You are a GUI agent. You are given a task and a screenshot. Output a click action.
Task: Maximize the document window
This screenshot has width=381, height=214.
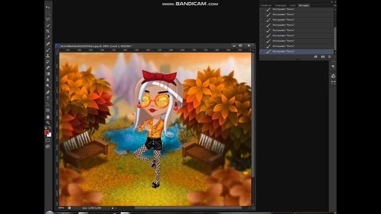click(x=241, y=46)
